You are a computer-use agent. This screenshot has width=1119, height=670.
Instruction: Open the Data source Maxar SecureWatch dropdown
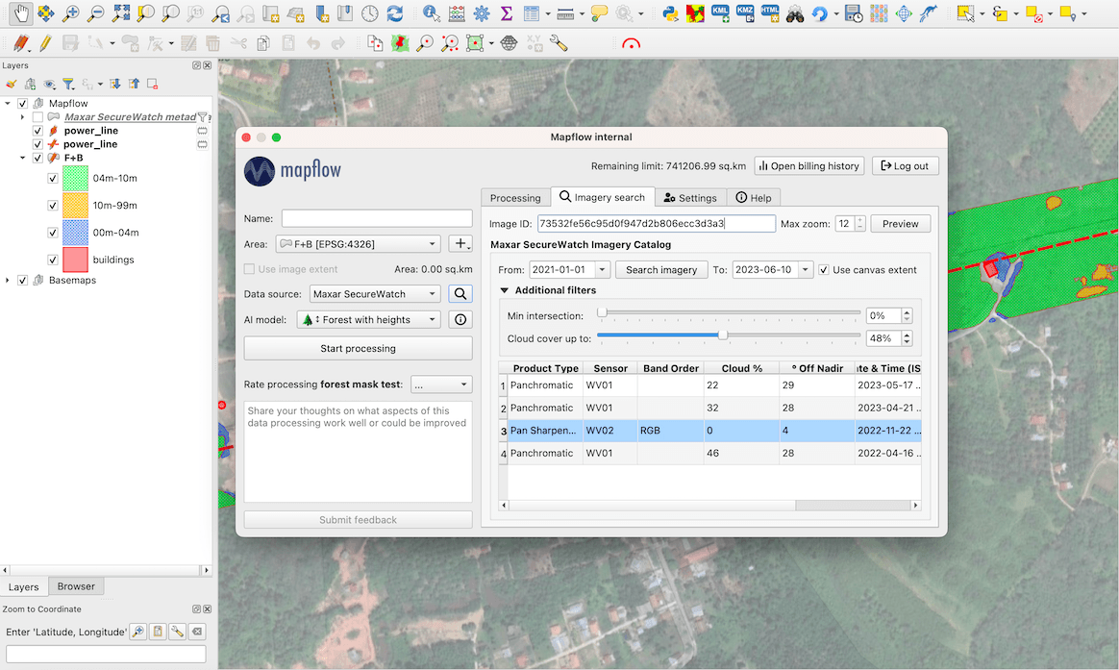point(375,294)
